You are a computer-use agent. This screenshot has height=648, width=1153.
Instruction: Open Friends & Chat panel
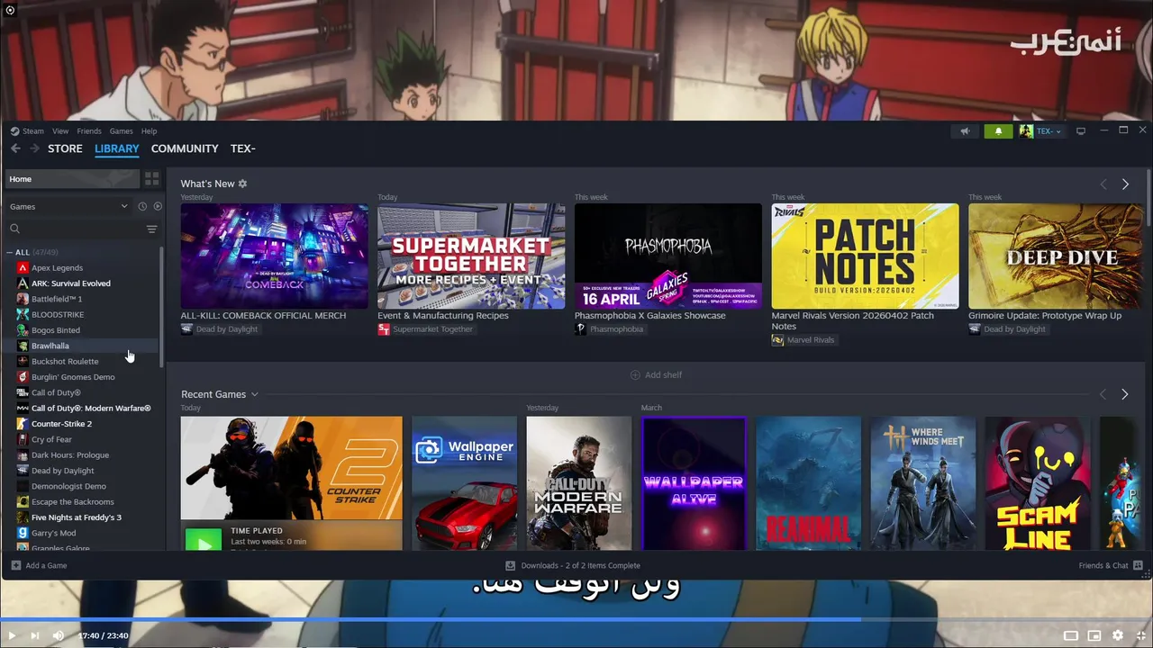pyautogui.click(x=1111, y=565)
